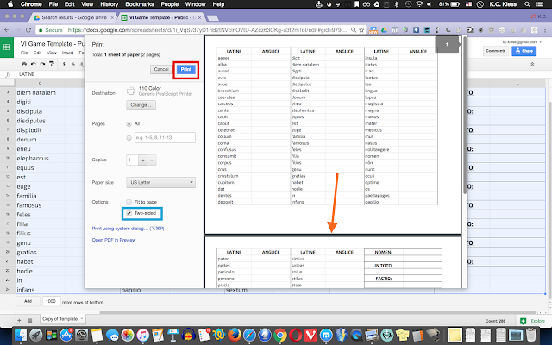Uncheck the Two-sided option
This screenshot has height=345, width=552.
129,213
